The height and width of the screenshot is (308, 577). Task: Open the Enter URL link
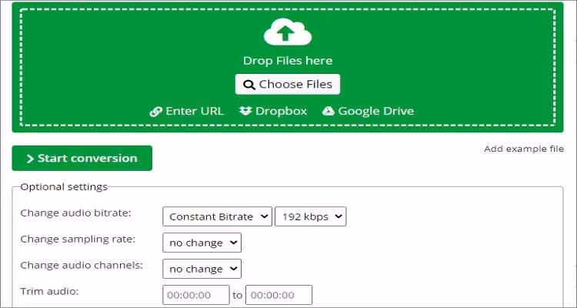pos(187,111)
